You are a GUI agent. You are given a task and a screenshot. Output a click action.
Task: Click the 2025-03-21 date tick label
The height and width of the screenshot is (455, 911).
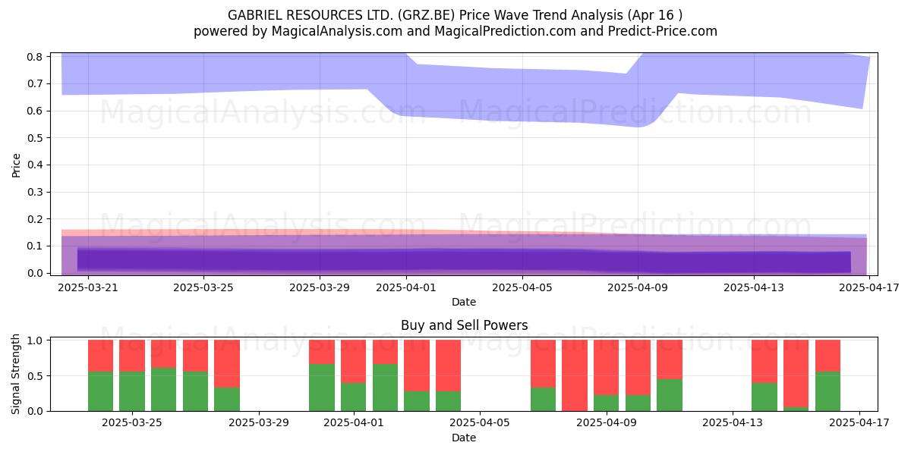click(87, 287)
